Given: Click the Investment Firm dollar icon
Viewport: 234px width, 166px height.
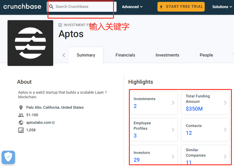Looking at the screenshot, I should pyautogui.click(x=60, y=25).
